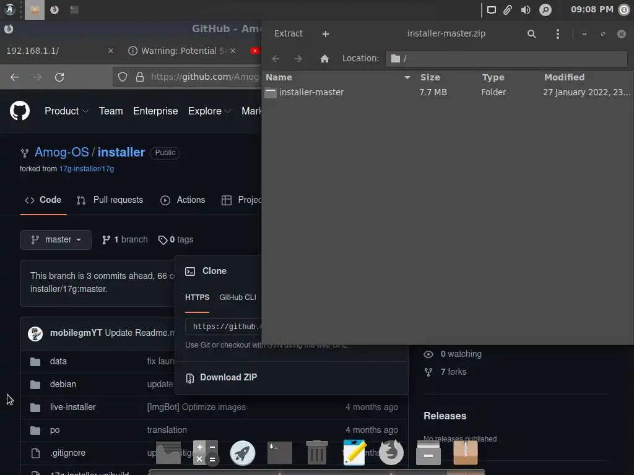The width and height of the screenshot is (634, 475).
Task: Open the calculator from the dock
Action: tap(206, 453)
